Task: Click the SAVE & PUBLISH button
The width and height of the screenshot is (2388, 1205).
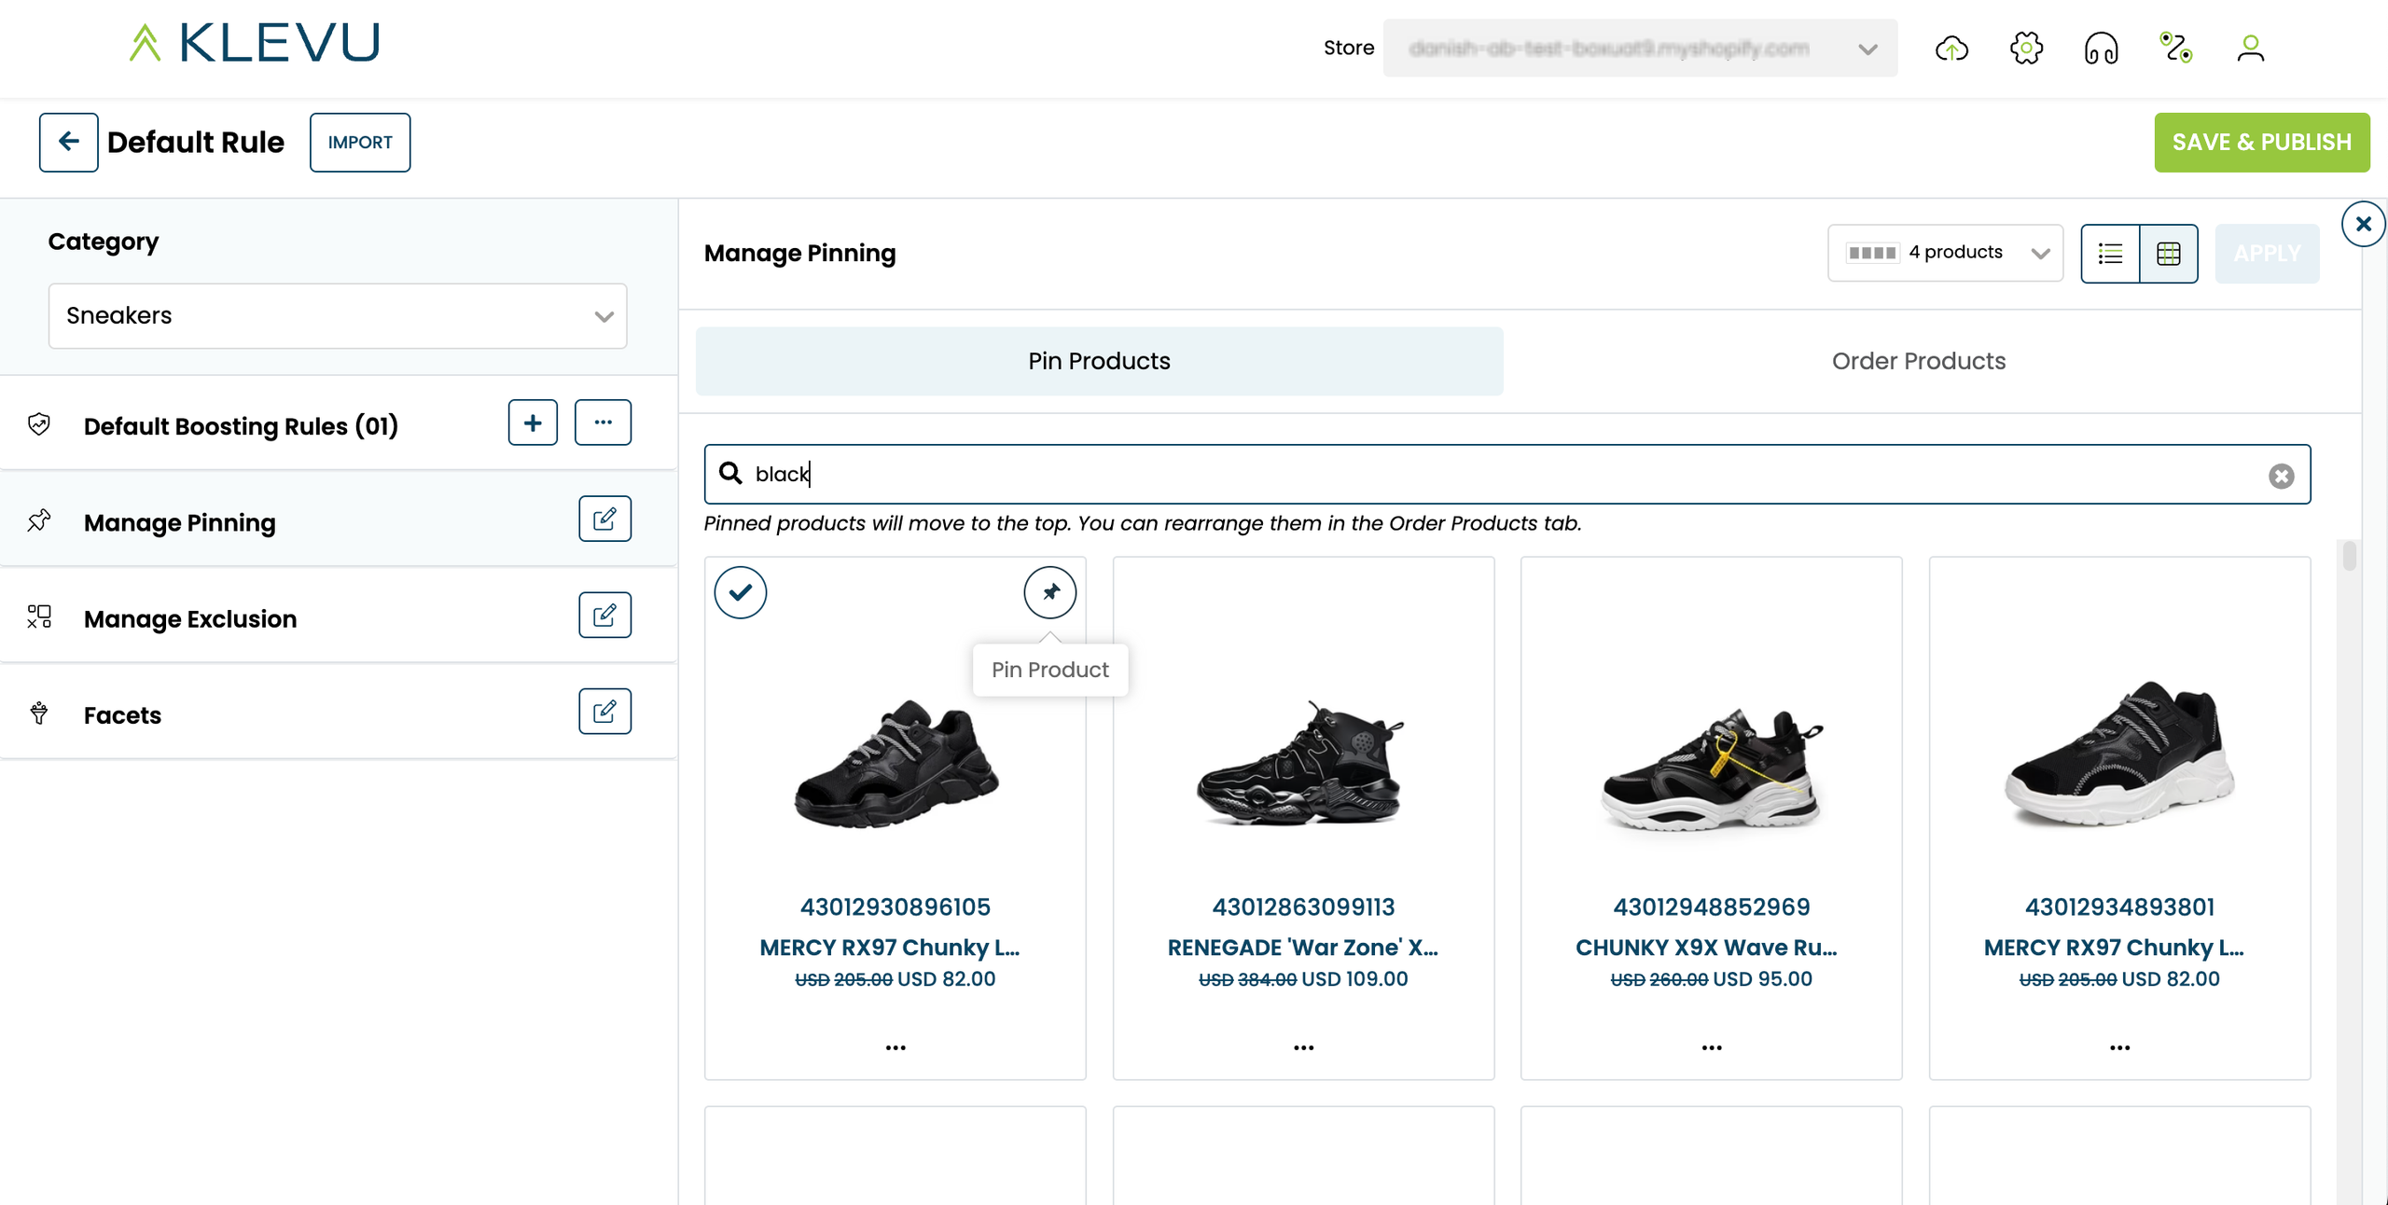Action: pos(2261,143)
